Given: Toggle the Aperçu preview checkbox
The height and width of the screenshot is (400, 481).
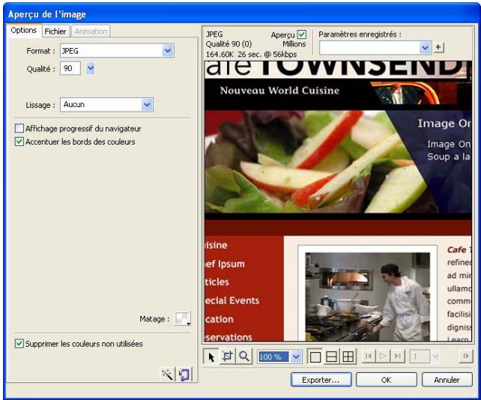Looking at the screenshot, I should [x=302, y=34].
